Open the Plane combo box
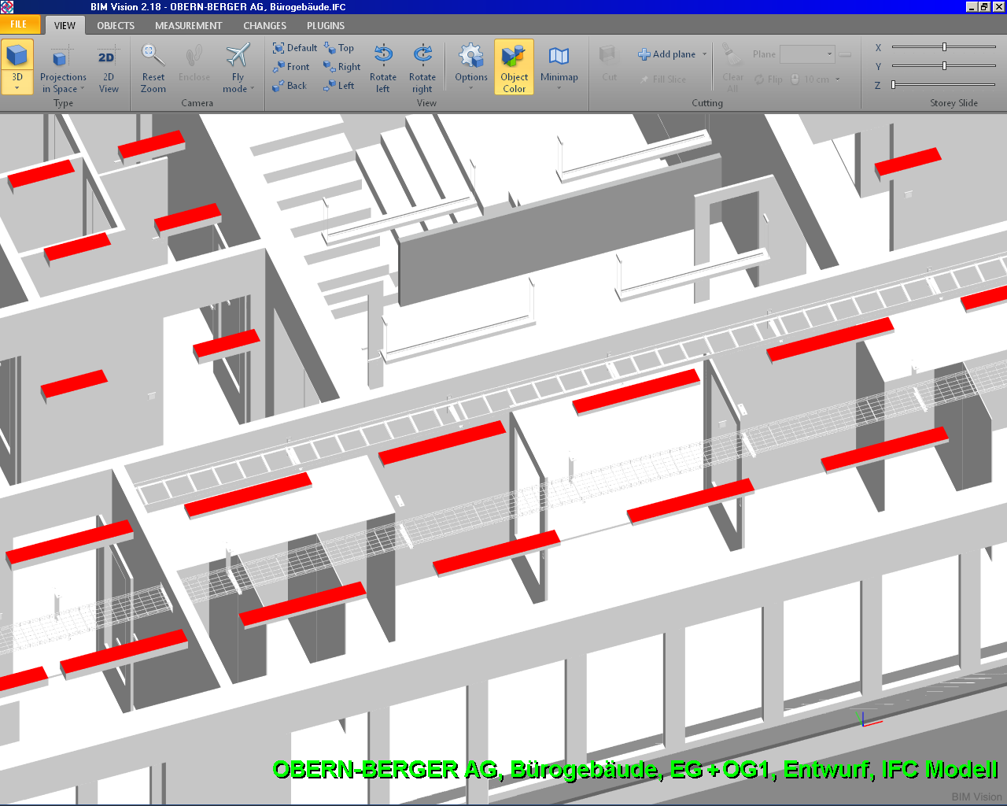This screenshot has width=1007, height=806. [807, 54]
